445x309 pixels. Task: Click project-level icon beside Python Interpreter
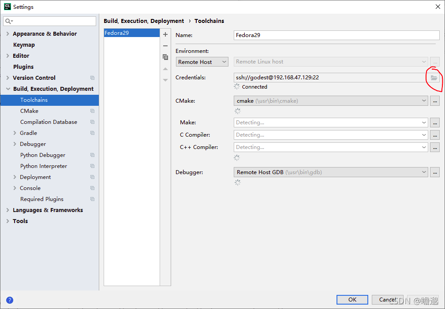92,166
